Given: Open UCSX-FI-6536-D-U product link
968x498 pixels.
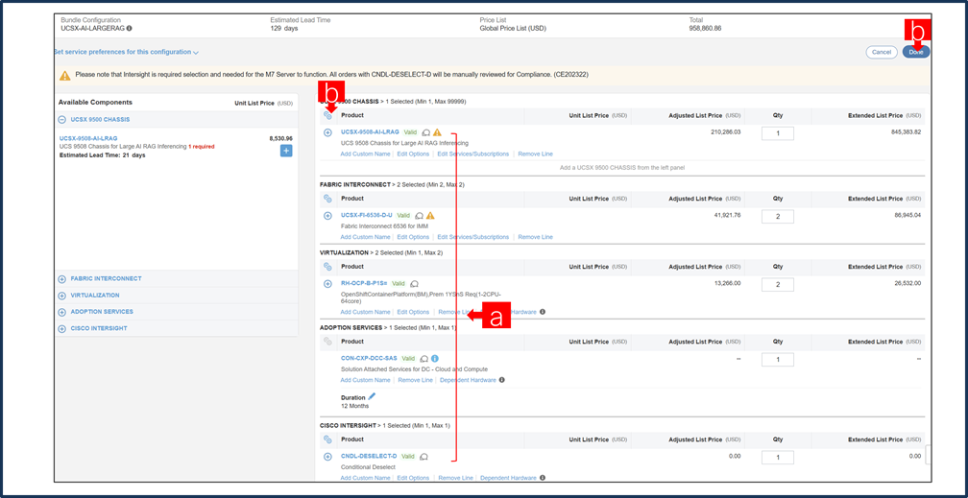Looking at the screenshot, I should point(367,215).
